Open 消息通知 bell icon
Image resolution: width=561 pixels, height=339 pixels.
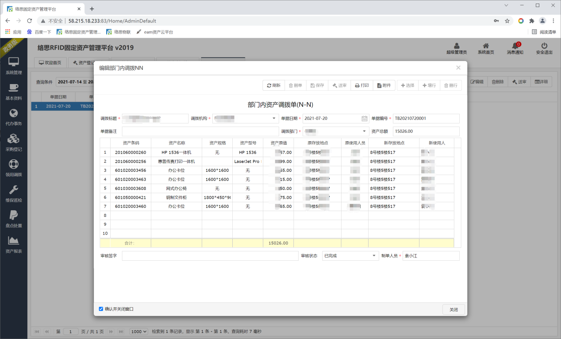[515, 48]
